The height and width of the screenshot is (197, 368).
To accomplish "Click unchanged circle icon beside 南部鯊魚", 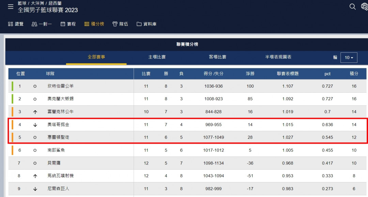I will click(35, 150).
